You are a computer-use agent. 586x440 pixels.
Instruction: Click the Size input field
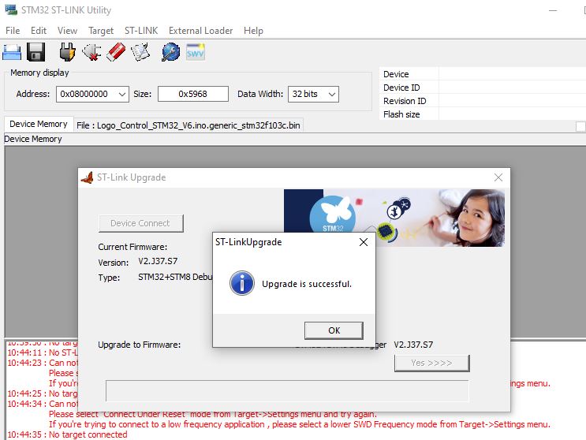pos(192,94)
